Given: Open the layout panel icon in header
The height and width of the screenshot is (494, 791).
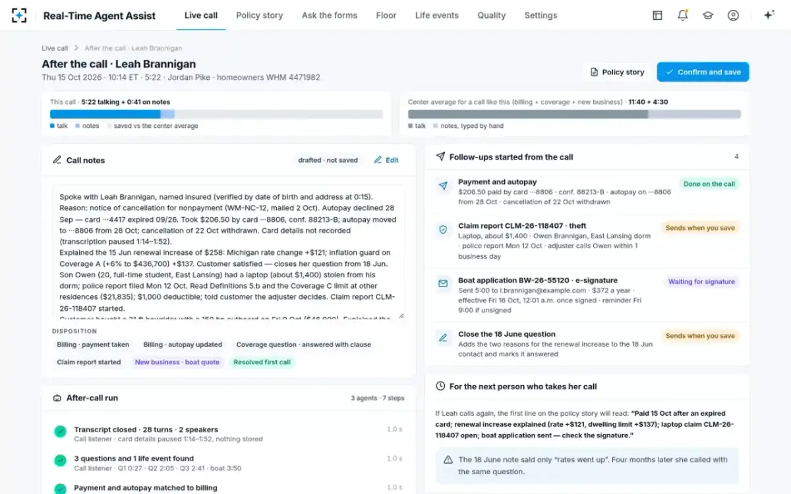Looking at the screenshot, I should (657, 15).
